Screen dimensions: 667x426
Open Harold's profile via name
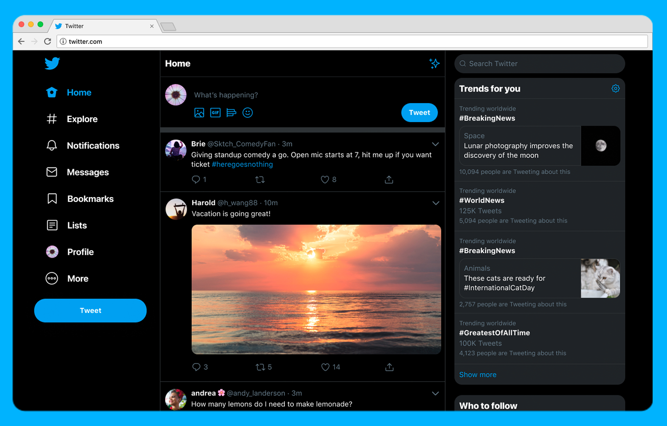(203, 203)
